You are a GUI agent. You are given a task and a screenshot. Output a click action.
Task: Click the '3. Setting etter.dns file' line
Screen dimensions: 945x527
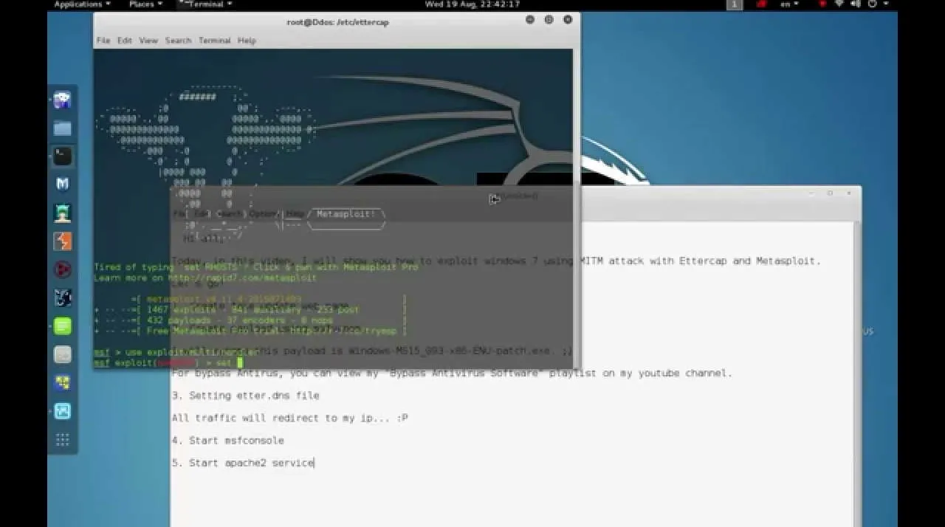(x=245, y=396)
